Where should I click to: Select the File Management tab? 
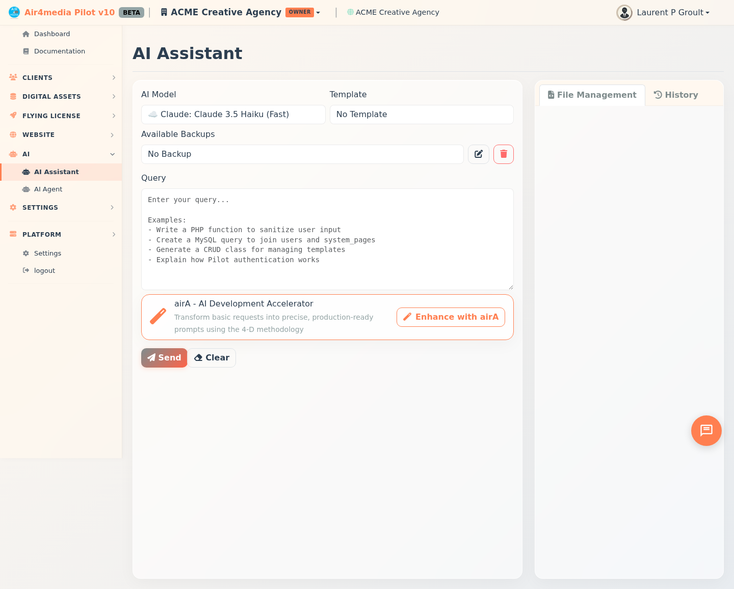(x=591, y=95)
